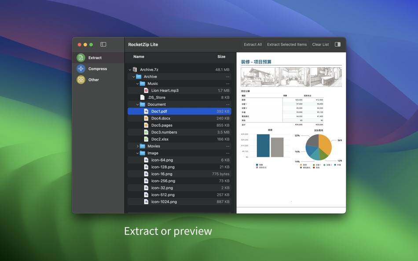418x261 pixels.
Task: Sort by the Size column header
Action: point(221,57)
